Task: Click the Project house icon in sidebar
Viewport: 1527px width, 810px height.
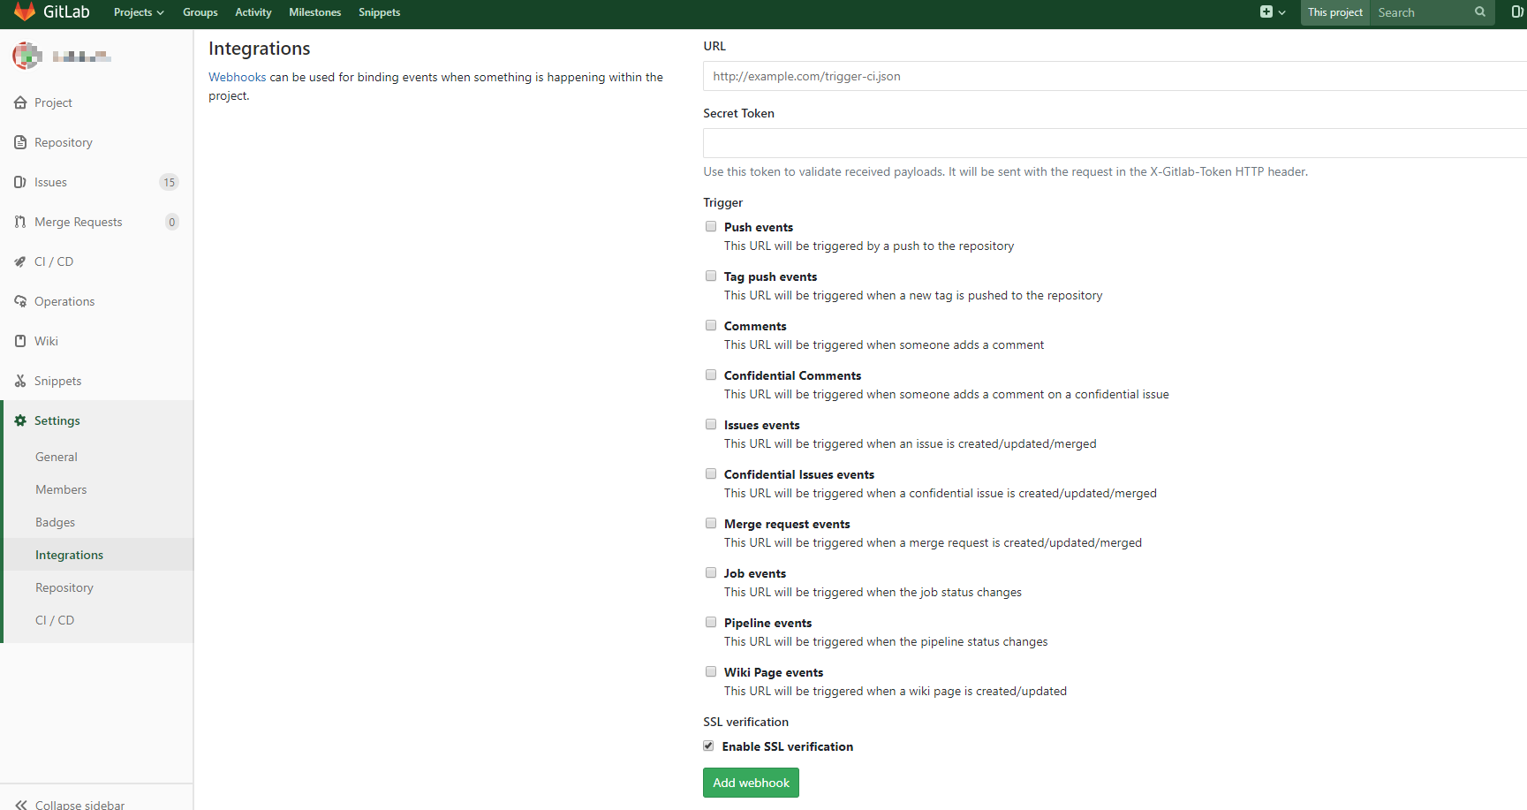Action: [20, 102]
